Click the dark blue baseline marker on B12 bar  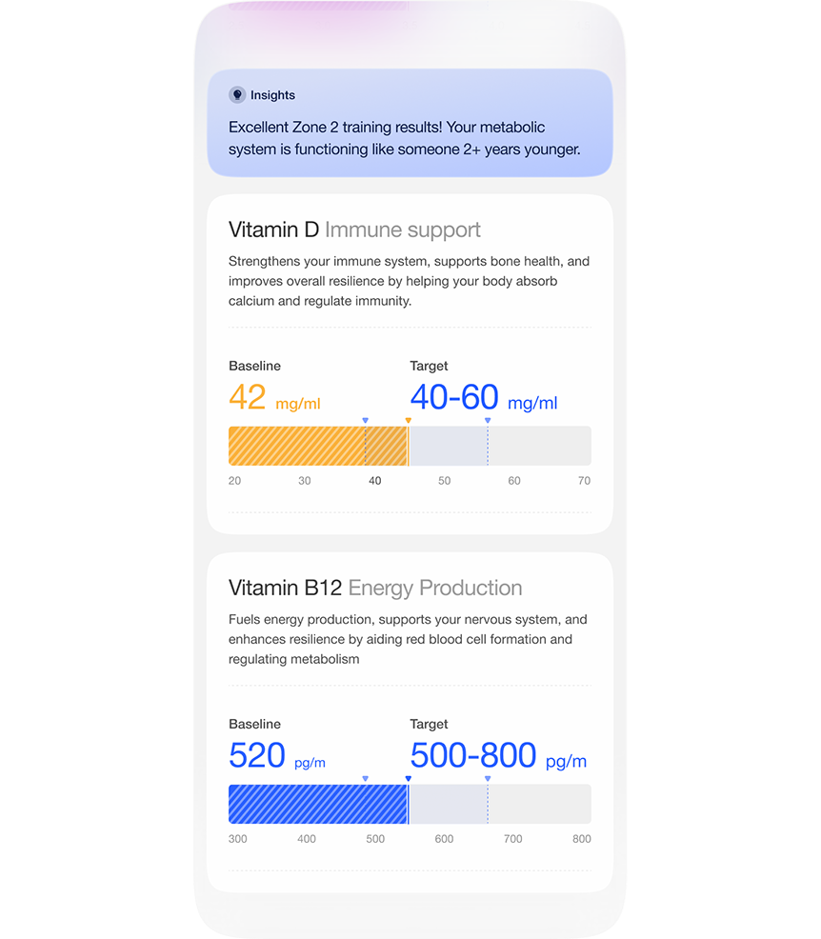[409, 778]
